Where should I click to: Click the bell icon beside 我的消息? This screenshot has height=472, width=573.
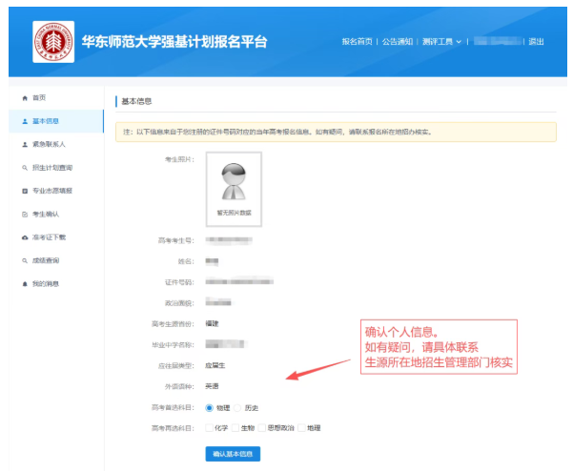25,284
